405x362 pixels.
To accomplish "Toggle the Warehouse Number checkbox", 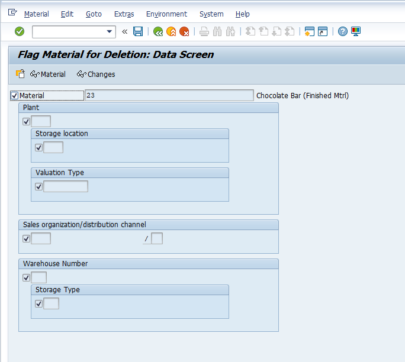I will (26, 278).
